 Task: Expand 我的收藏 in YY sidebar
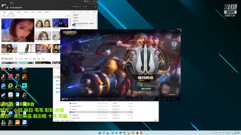(x=75, y=18)
